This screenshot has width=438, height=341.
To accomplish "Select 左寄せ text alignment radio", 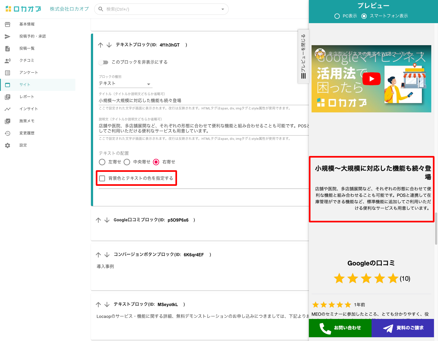I will coord(102,162).
